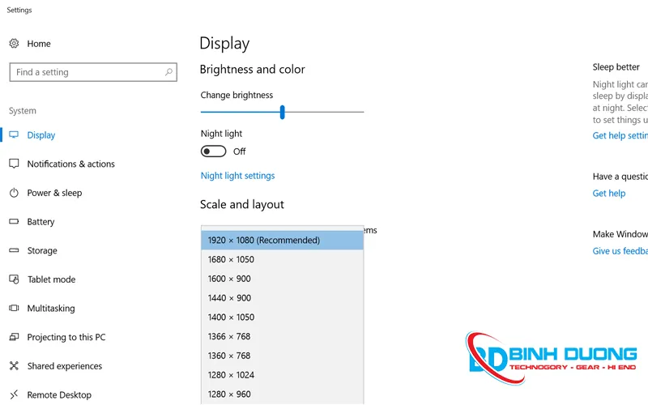Click the Remote Desktop icon
This screenshot has width=648, height=405.
pyautogui.click(x=14, y=394)
